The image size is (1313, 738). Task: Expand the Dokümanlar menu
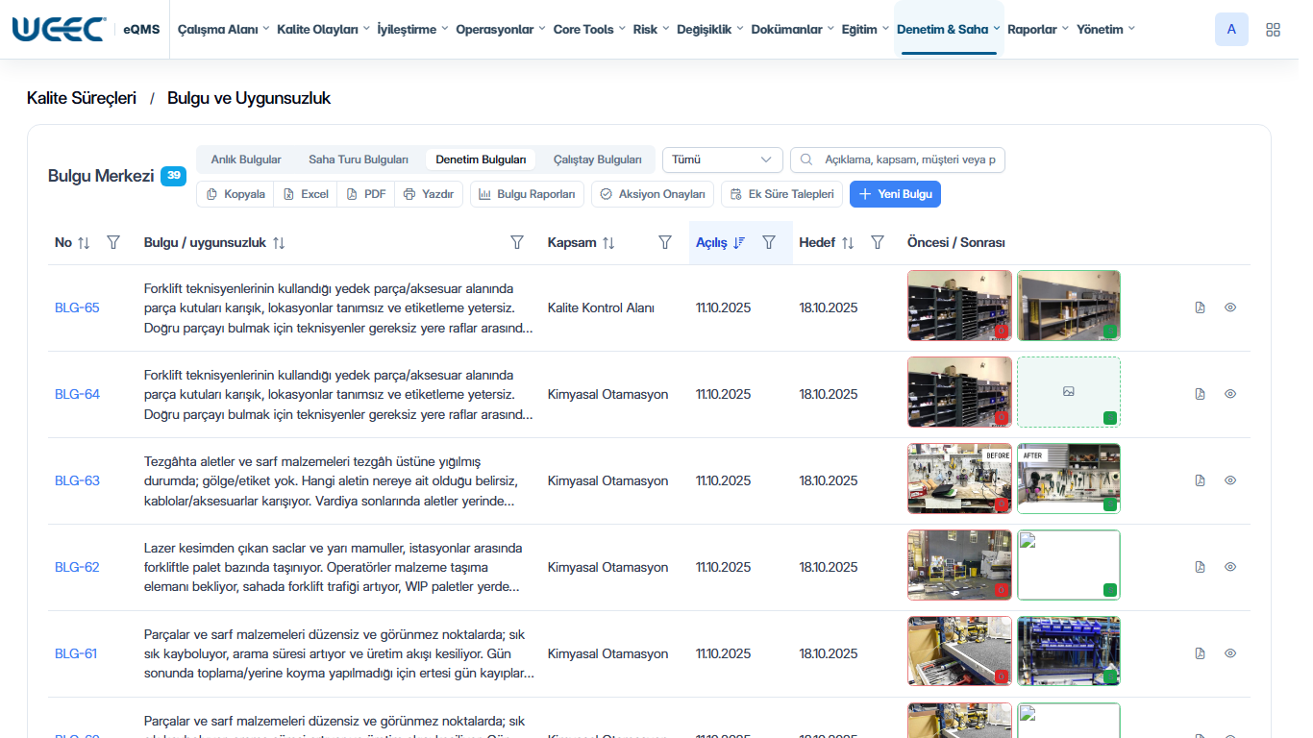coord(793,30)
